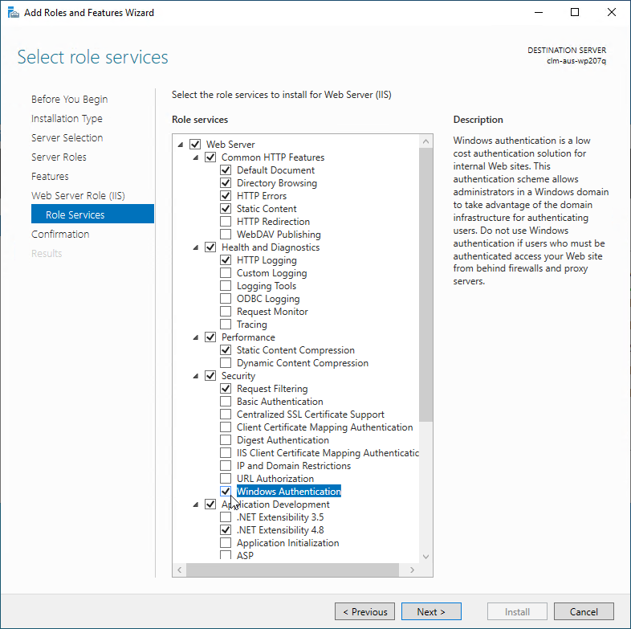Uncheck Request Filtering checkbox
Image resolution: width=631 pixels, height=629 pixels.
point(226,389)
